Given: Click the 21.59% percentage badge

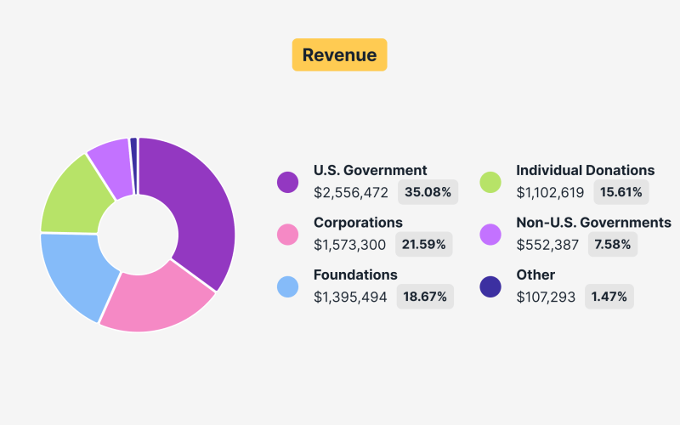Looking at the screenshot, I should pos(423,245).
